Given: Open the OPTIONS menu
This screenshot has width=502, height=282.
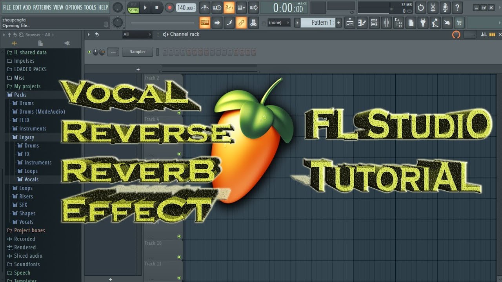Looking at the screenshot, I should (x=74, y=7).
